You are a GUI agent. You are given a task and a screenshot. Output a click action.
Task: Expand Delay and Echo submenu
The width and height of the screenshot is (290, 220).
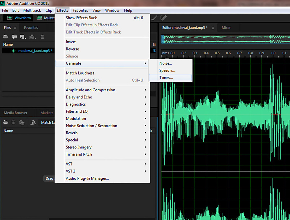click(x=103, y=97)
